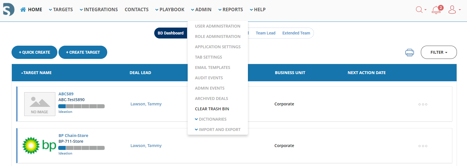Open three-dot menu for BP Chain-Store row

click(x=423, y=146)
